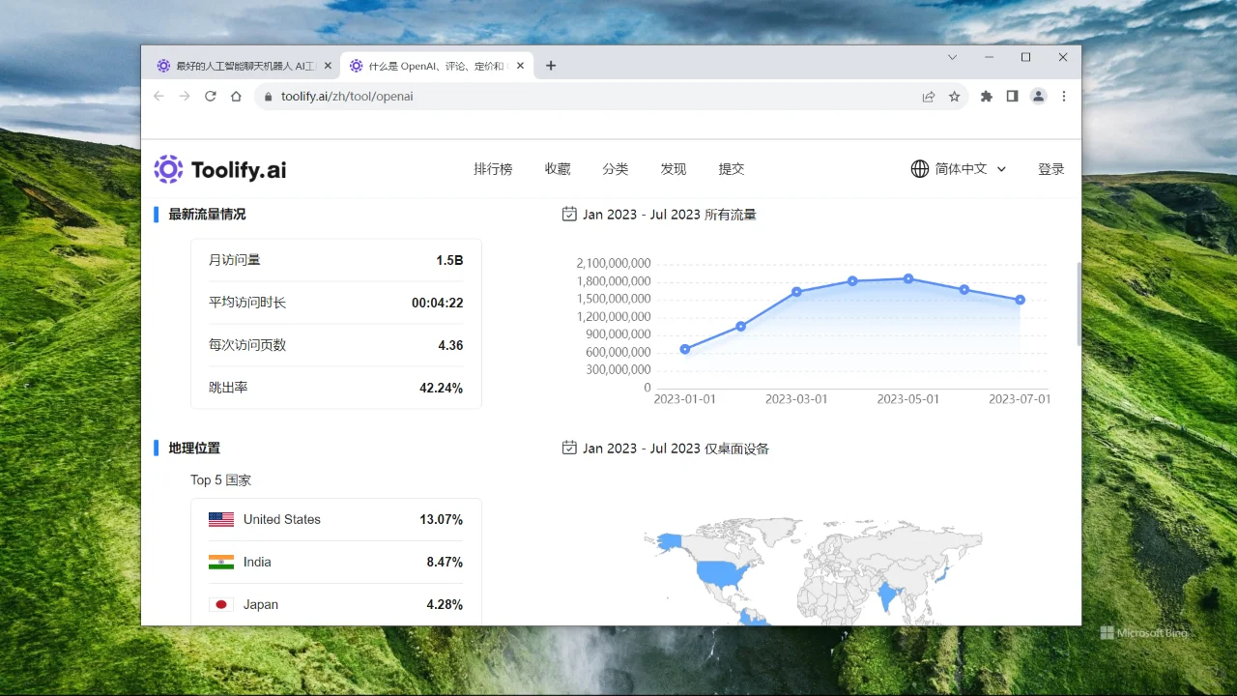Click the Japan flag icon

[221, 604]
